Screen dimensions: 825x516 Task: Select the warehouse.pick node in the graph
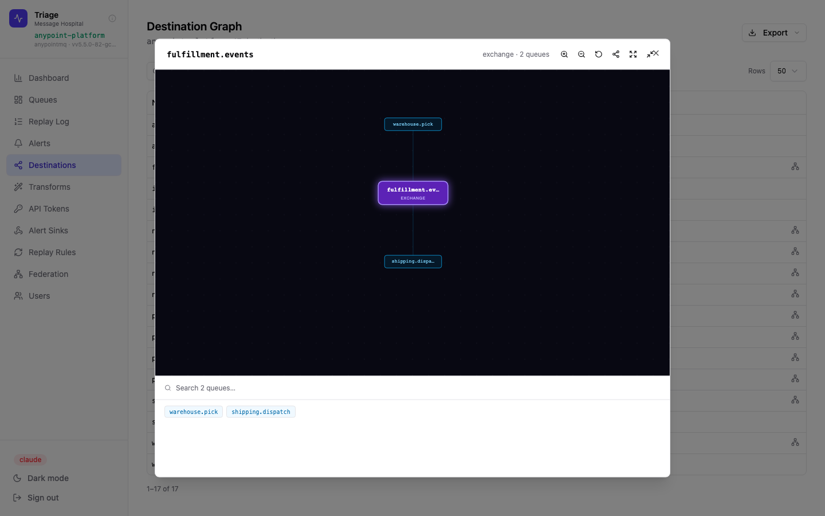pos(413,124)
